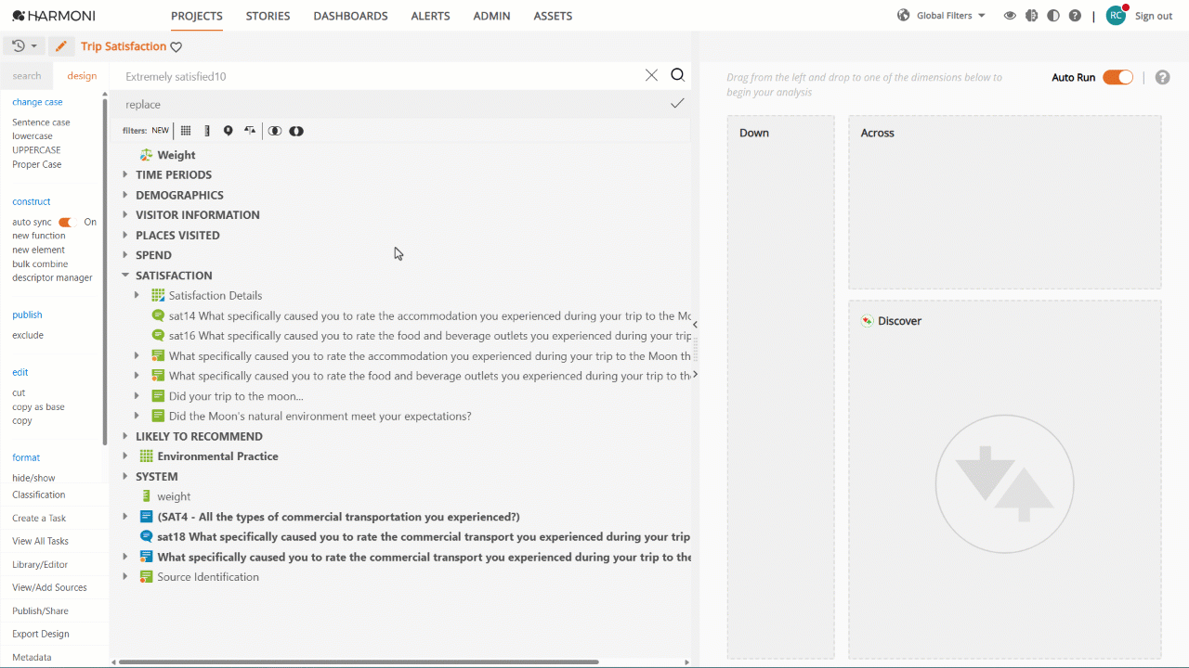The image size is (1189, 668).
Task: Click the NEW filter button
Action: tap(161, 131)
